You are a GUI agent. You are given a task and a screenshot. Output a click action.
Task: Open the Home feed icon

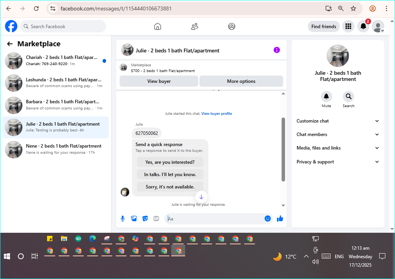click(x=157, y=27)
